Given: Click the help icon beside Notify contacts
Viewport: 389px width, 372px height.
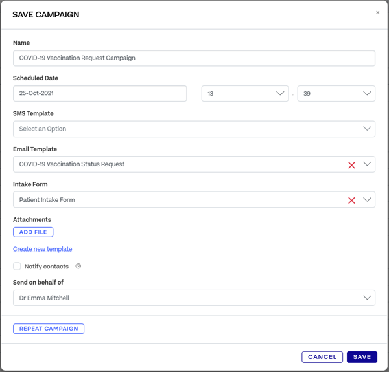Looking at the screenshot, I should pos(78,267).
